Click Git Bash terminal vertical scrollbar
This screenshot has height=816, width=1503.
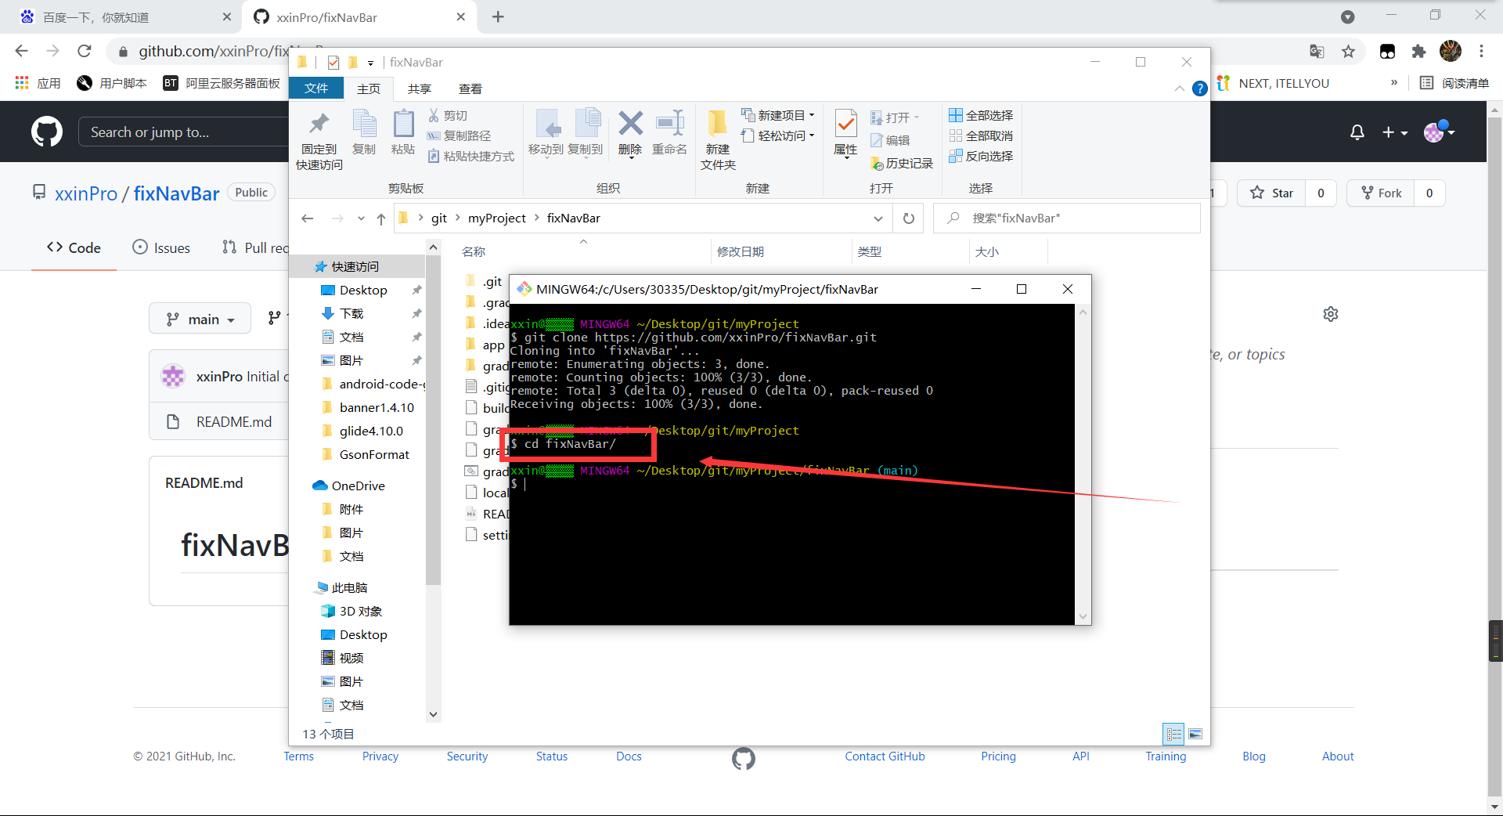pyautogui.click(x=1083, y=464)
